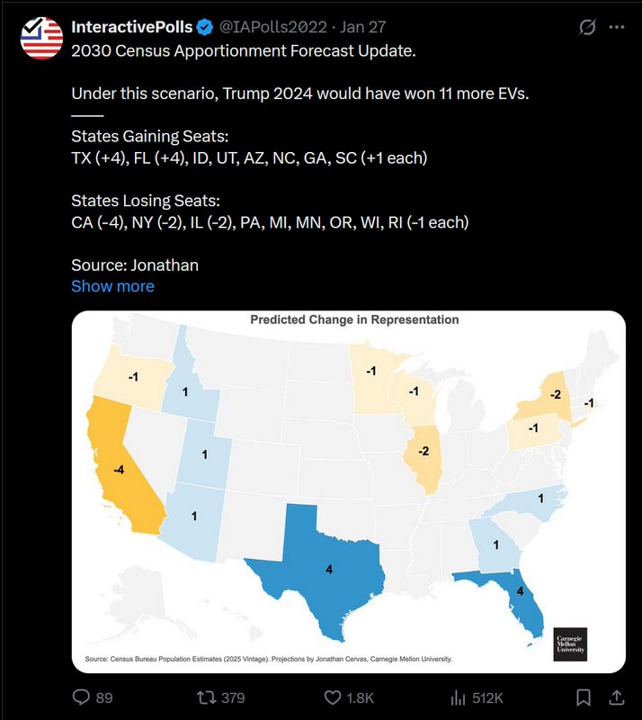This screenshot has height=720, width=642.
Task: Click the post text about Census Apportionment
Action: [244, 50]
